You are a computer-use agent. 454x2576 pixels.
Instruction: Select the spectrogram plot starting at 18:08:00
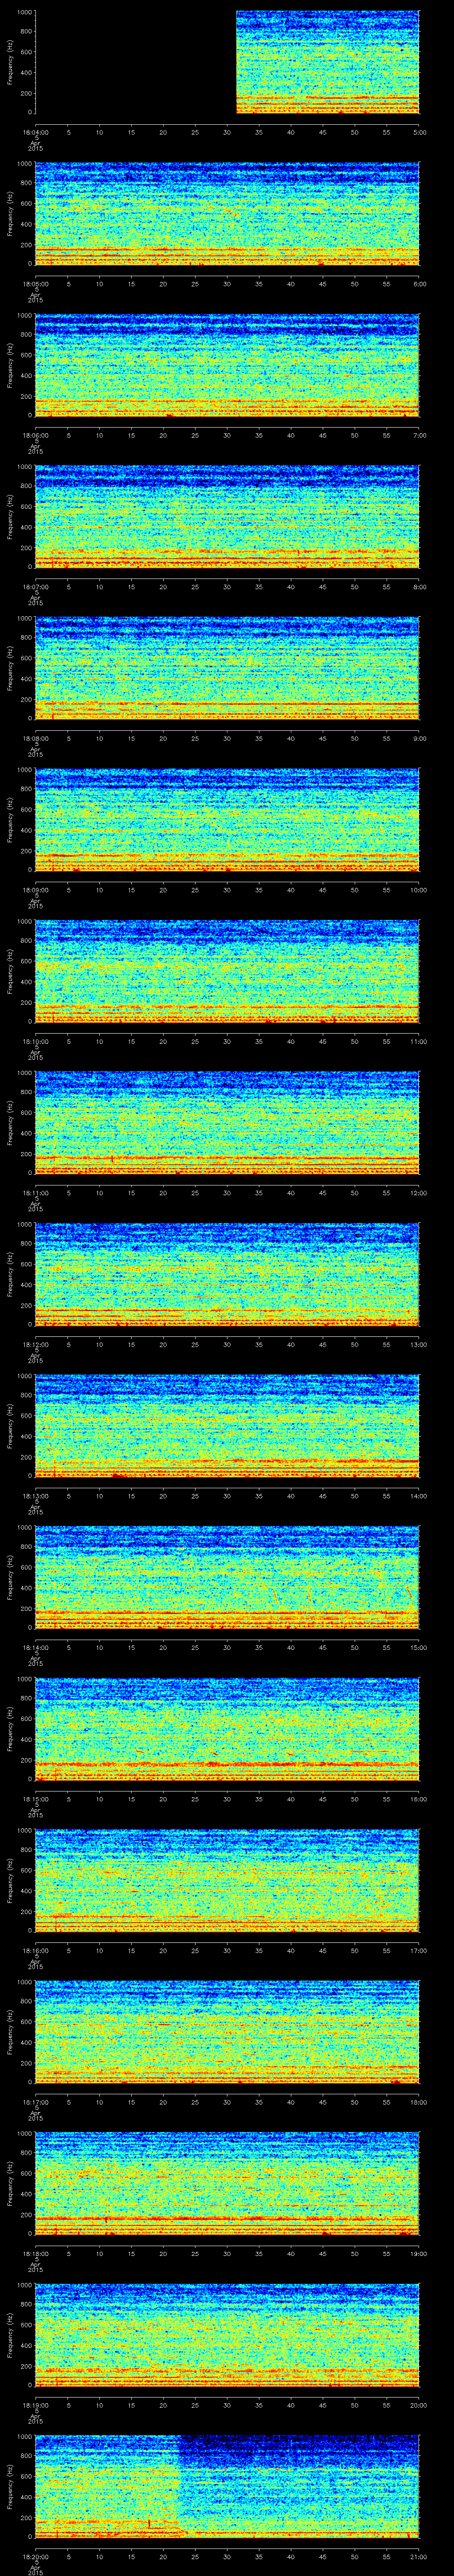pos(227,669)
